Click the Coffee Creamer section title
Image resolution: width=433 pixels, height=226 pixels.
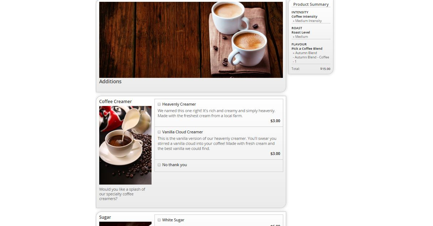pos(115,101)
